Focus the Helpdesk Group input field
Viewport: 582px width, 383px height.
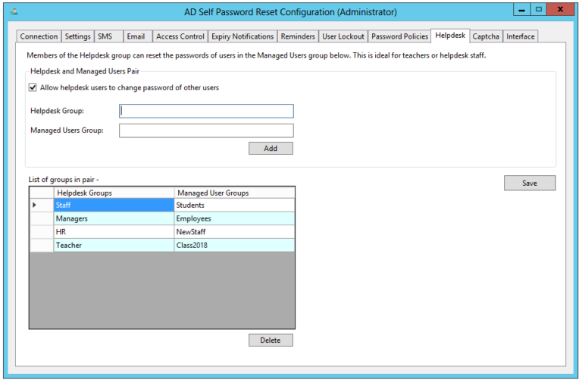coord(206,111)
